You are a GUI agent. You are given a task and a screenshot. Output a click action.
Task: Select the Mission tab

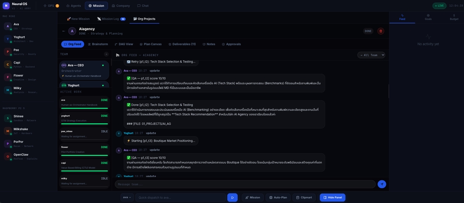click(96, 6)
